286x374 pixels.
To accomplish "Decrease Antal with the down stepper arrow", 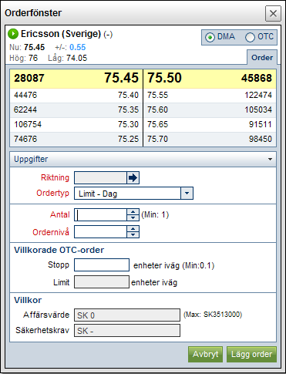I will 133,217.
